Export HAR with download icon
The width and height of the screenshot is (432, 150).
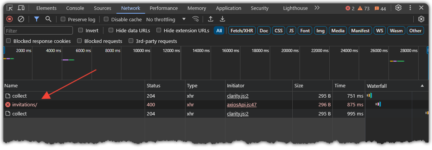click(x=222, y=19)
